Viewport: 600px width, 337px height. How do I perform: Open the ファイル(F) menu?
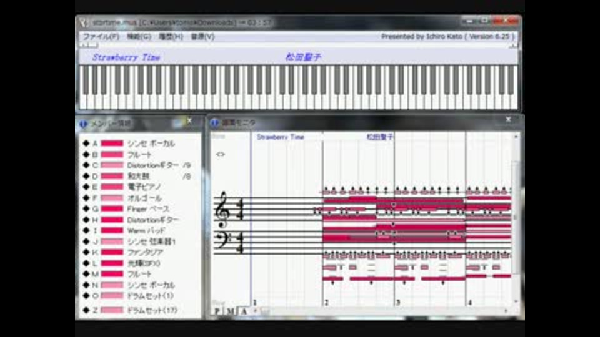pyautogui.click(x=101, y=37)
